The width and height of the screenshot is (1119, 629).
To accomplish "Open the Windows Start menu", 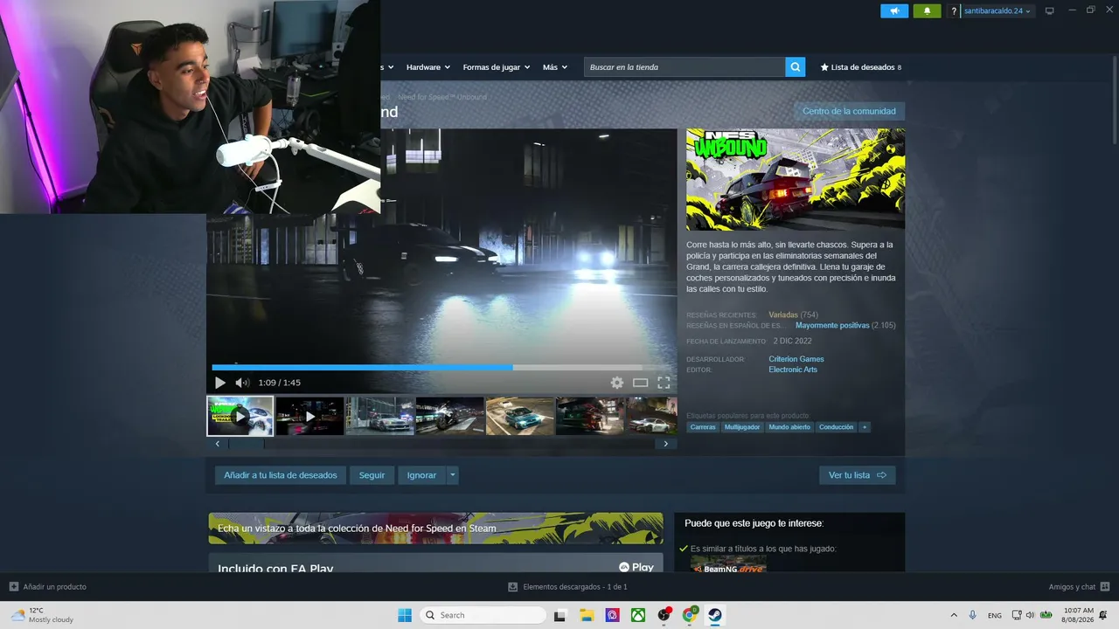I will point(405,615).
